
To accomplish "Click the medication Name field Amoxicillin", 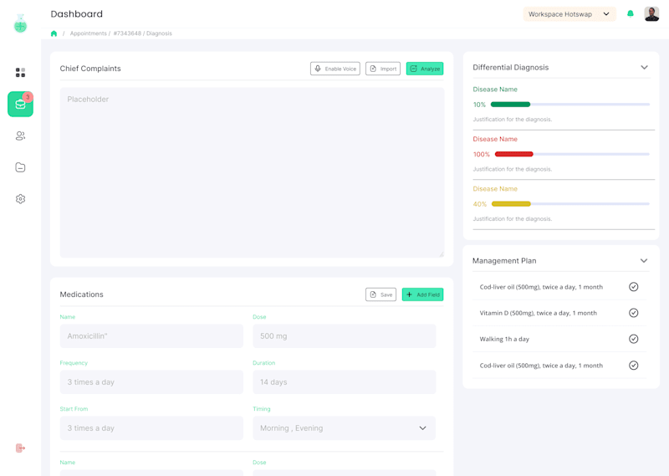I will pos(151,336).
